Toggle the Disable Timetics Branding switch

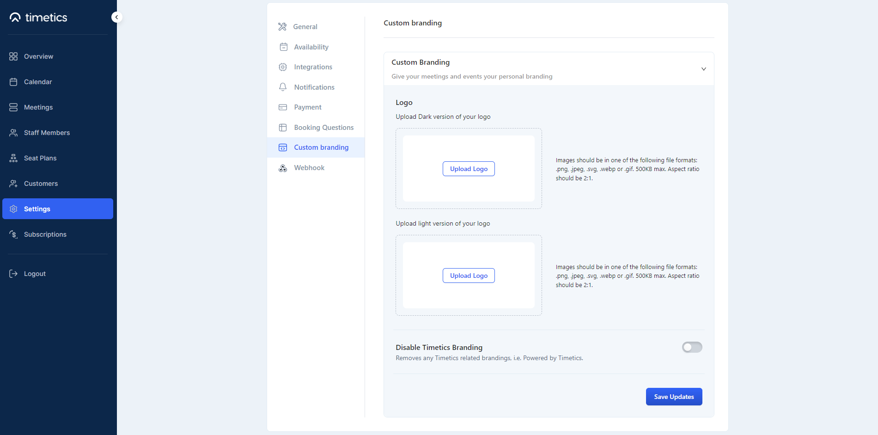[x=692, y=347]
